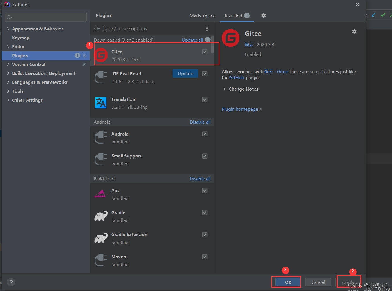Toggle the IDE Eval Reset checkbox

(x=205, y=74)
